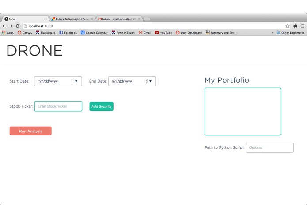The height and width of the screenshot is (218, 307).
Task: Focus the Path to Python Script field
Action: 269,147
